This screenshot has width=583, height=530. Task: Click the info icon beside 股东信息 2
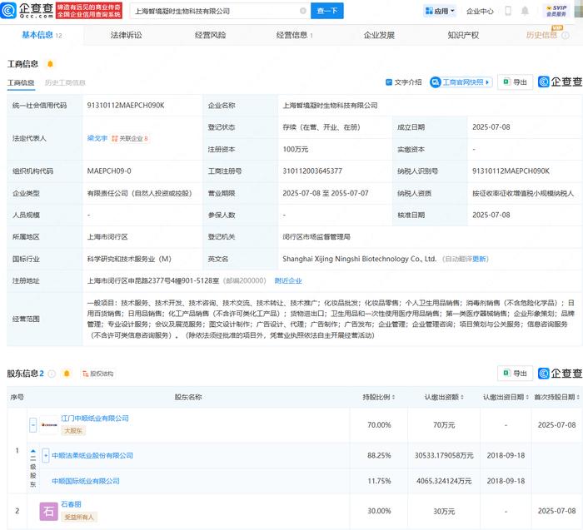52,374
